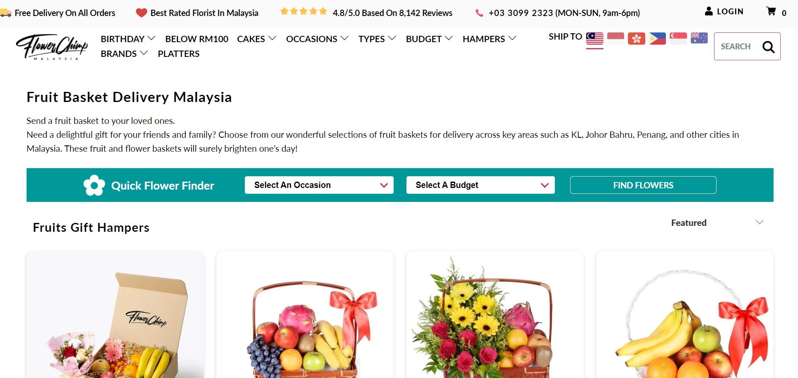Click the Find Flowers button
The image size is (798, 378).
pos(643,185)
